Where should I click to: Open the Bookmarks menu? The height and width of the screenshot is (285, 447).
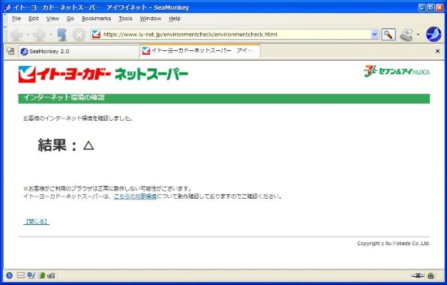(x=96, y=19)
